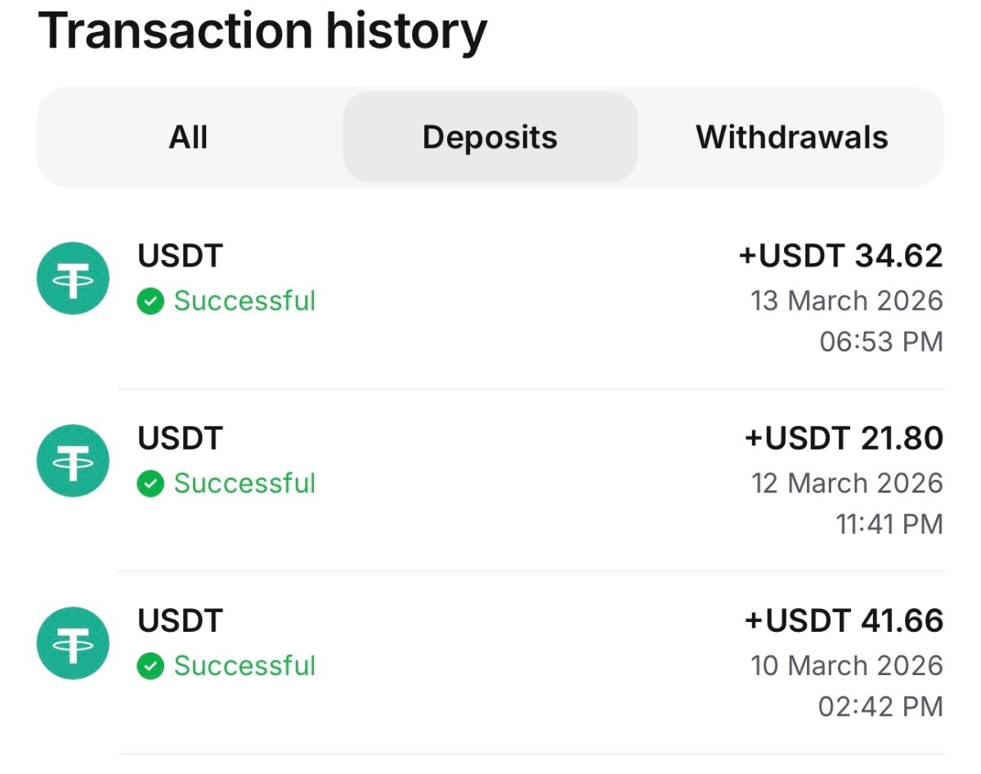Open the +USDT 34.62 deposit amount
Screen dimensions: 981x774
[840, 257]
